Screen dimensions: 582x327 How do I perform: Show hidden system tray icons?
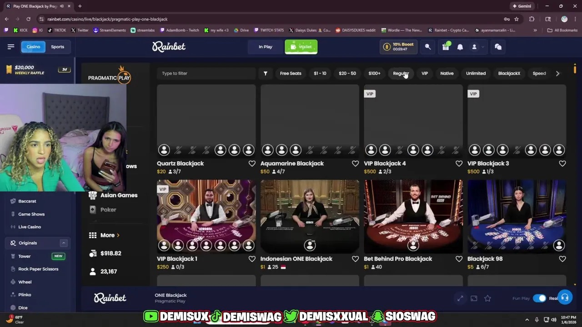(x=527, y=320)
